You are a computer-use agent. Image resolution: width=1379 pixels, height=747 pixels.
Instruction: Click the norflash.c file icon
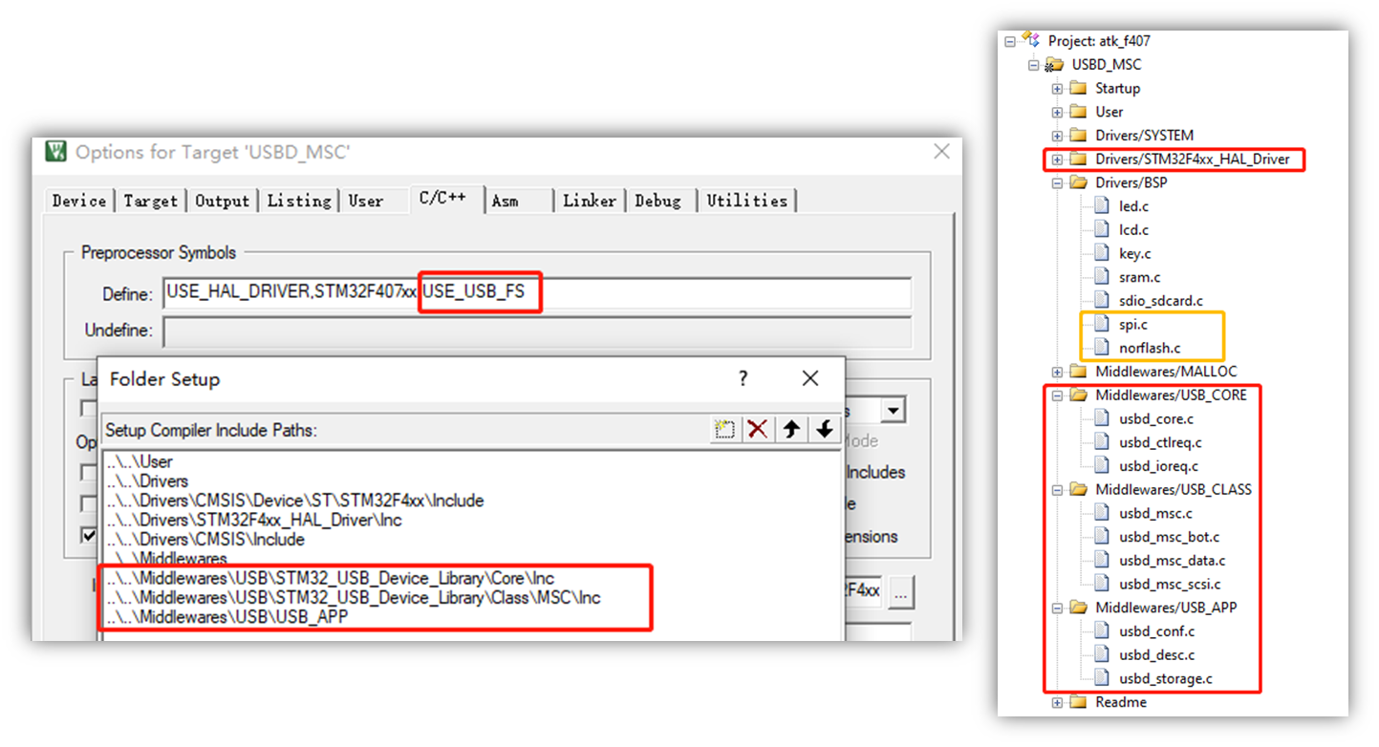pyautogui.click(x=1102, y=348)
